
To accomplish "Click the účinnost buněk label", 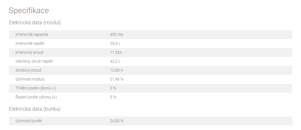I will 29,121.
